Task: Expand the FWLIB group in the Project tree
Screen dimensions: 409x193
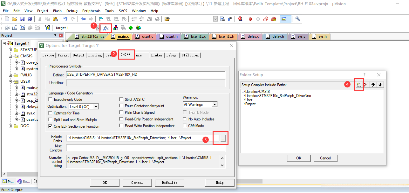Action: coord(10,75)
